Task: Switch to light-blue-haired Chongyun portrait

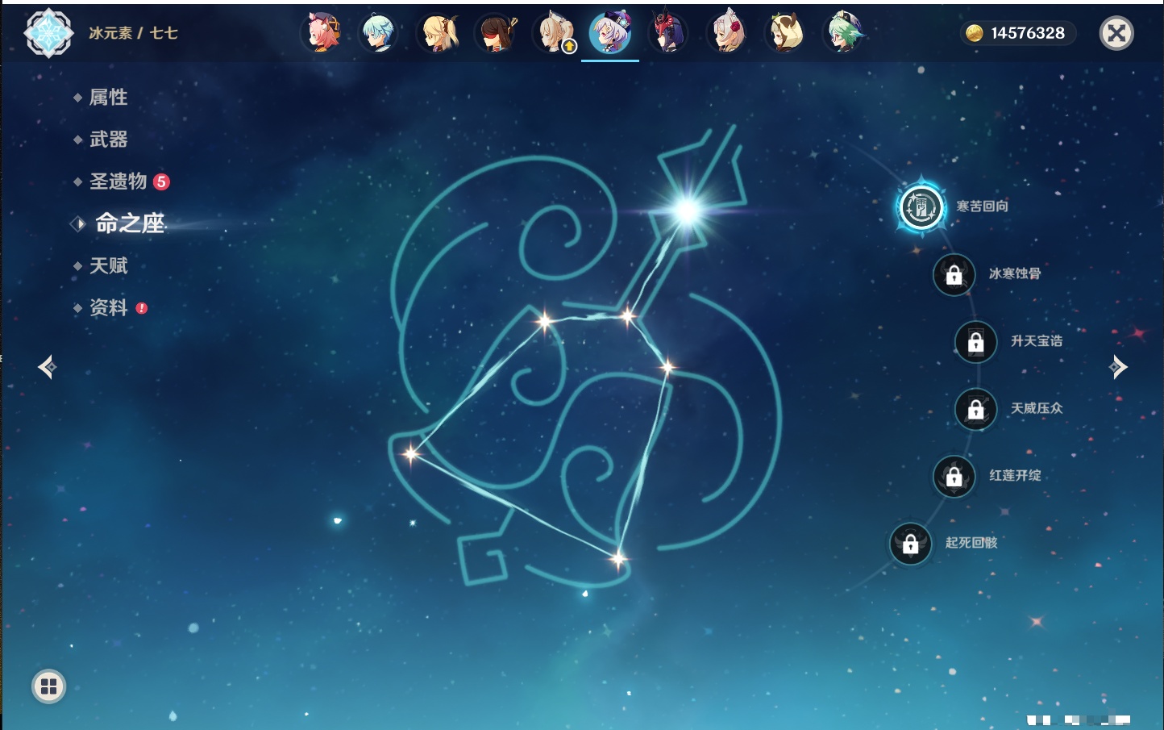Action: coord(378,34)
